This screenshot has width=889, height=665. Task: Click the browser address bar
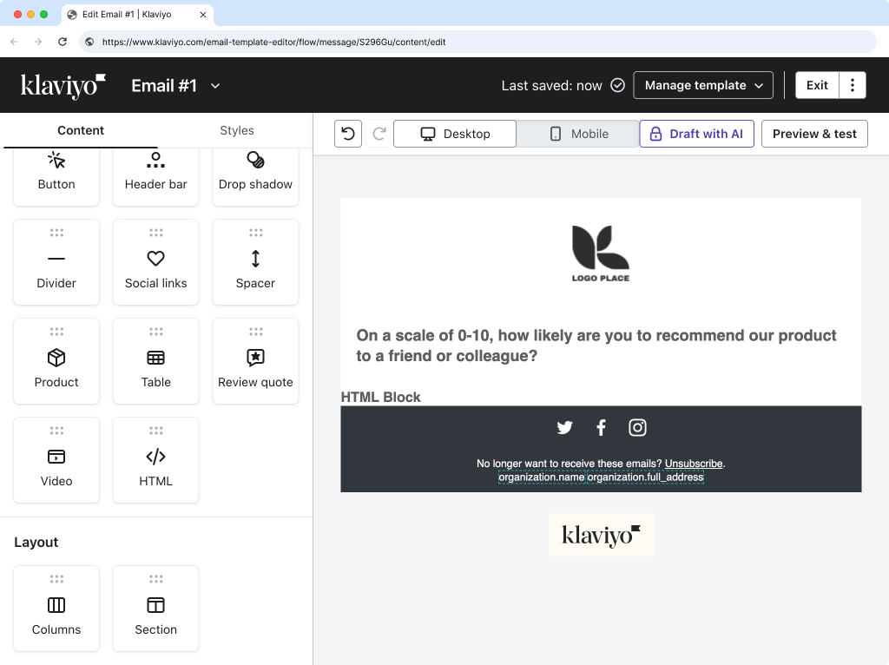(347, 41)
